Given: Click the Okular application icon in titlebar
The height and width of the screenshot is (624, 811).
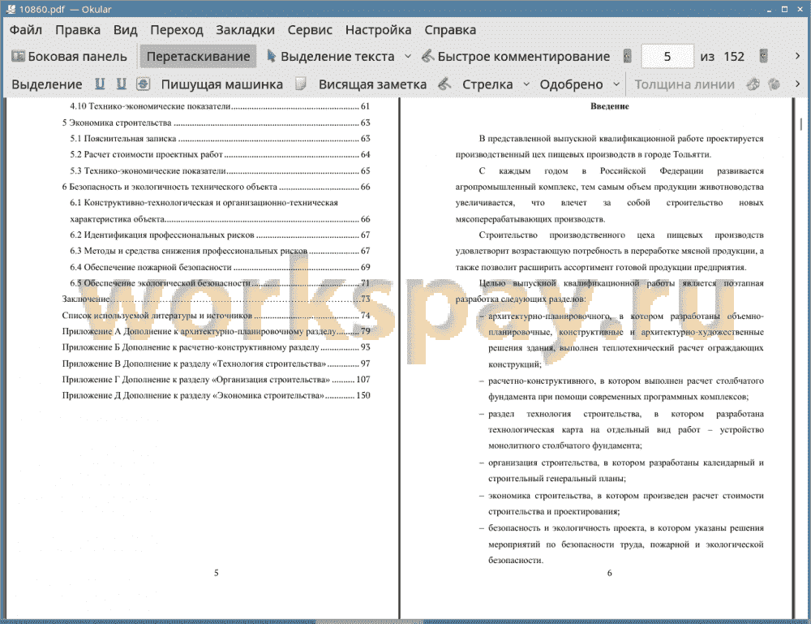Looking at the screenshot, I should 11,9.
